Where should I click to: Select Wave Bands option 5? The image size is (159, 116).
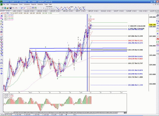click(51, 9)
